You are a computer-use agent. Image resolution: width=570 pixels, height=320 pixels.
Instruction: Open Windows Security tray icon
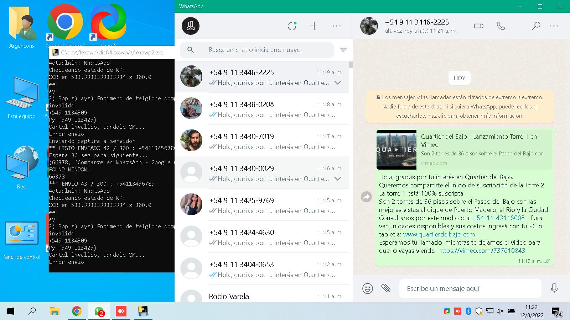479,311
